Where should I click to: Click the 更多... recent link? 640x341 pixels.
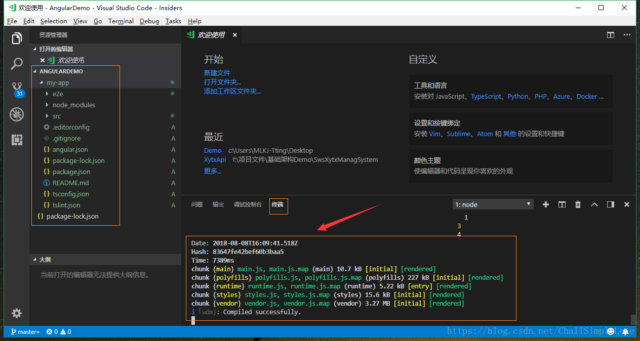(213, 171)
